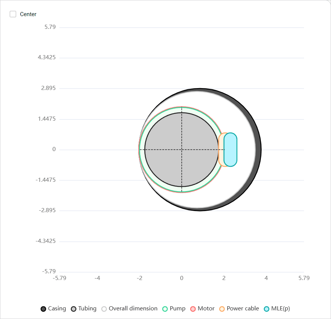Screen dimensions: 331x319
Task: Enable the Center checkbox
Action: 13,14
